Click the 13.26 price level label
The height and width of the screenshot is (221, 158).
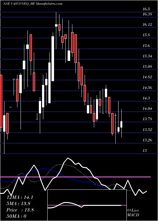(147, 140)
